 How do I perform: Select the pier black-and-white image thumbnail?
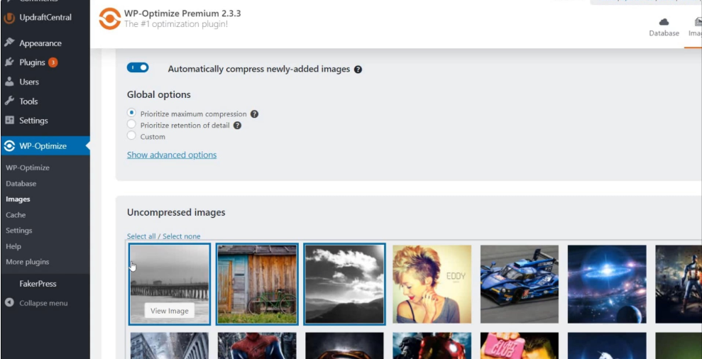point(170,284)
